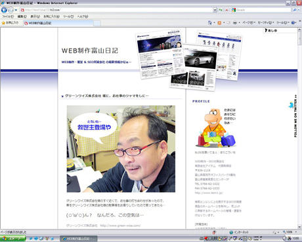Click the red Stop loading icon
This screenshot has width=302, height=242.
226,10
